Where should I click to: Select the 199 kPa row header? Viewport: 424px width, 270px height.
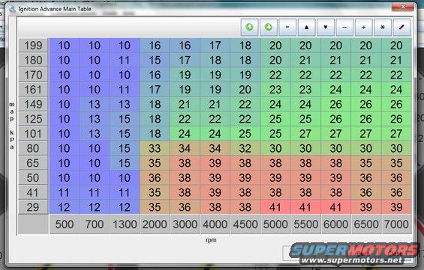33,46
